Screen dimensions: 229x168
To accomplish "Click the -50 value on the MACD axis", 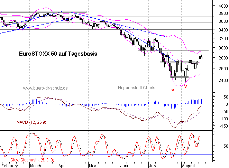I will point(225,112).
